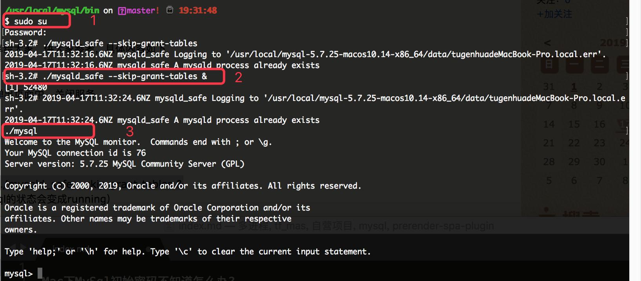The width and height of the screenshot is (641, 281).
Task: Click the git branch icon before master
Action: [x=122, y=11]
